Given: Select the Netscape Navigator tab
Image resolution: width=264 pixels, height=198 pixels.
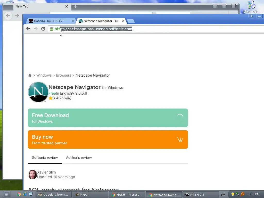Looking at the screenshot, I should tap(101, 21).
